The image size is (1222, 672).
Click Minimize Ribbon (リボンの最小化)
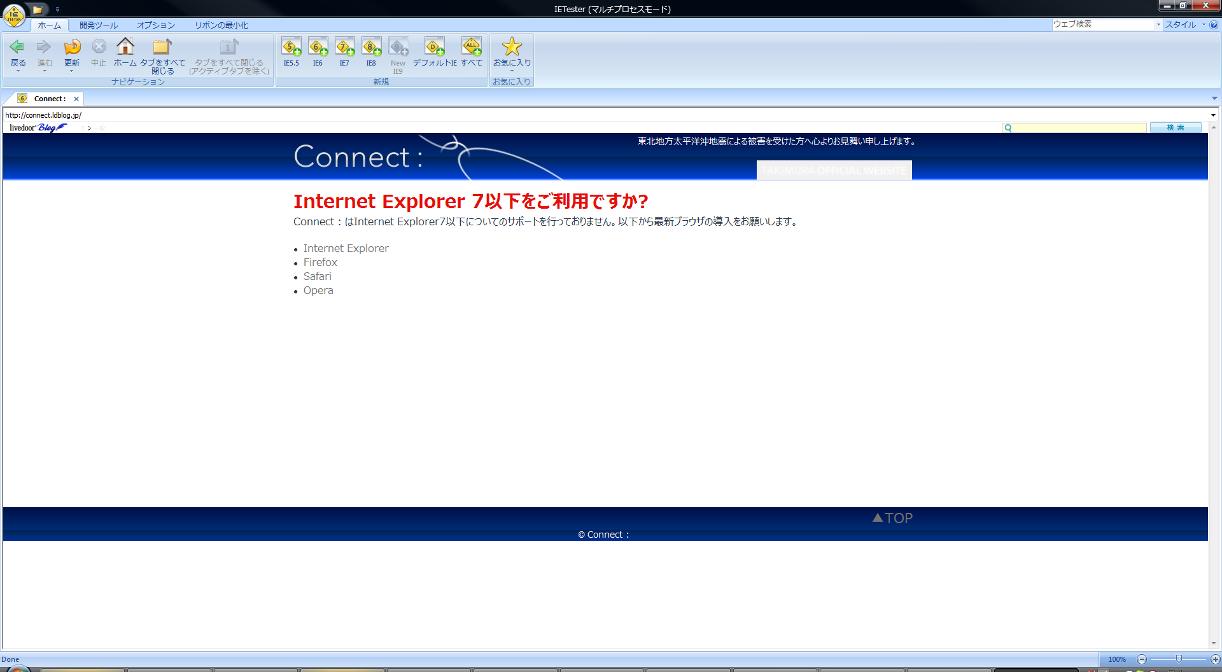[x=221, y=25]
